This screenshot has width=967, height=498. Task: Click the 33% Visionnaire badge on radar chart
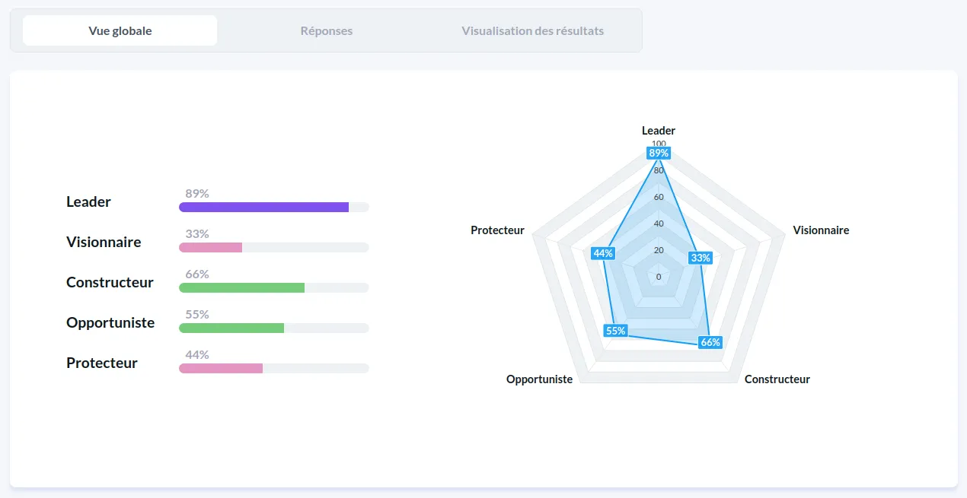tap(700, 258)
